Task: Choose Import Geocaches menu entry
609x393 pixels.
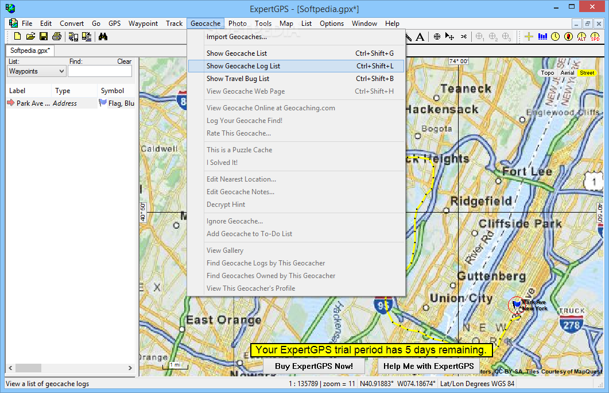Action: tap(296, 37)
